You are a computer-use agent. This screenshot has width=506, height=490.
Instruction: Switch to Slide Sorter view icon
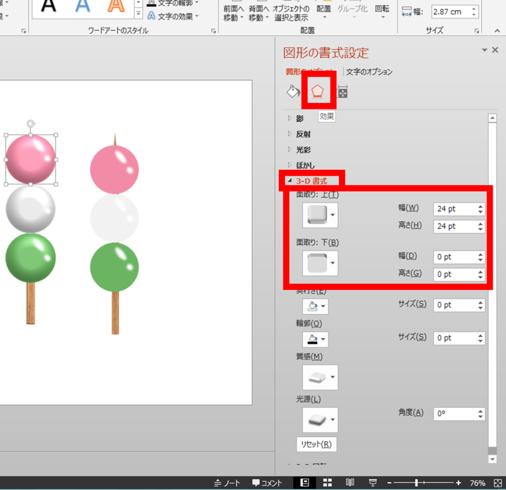[x=327, y=482]
